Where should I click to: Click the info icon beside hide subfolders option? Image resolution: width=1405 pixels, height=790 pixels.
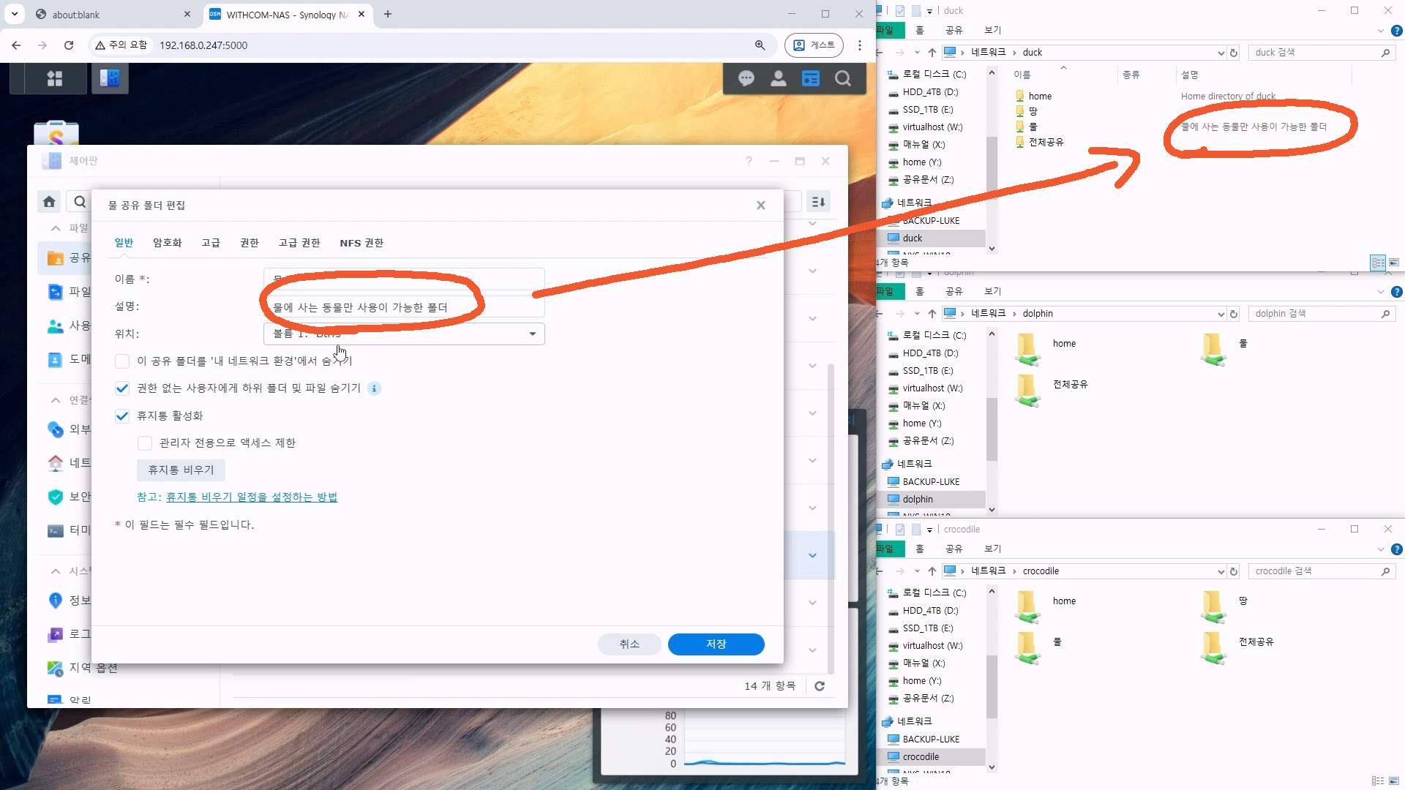click(374, 388)
